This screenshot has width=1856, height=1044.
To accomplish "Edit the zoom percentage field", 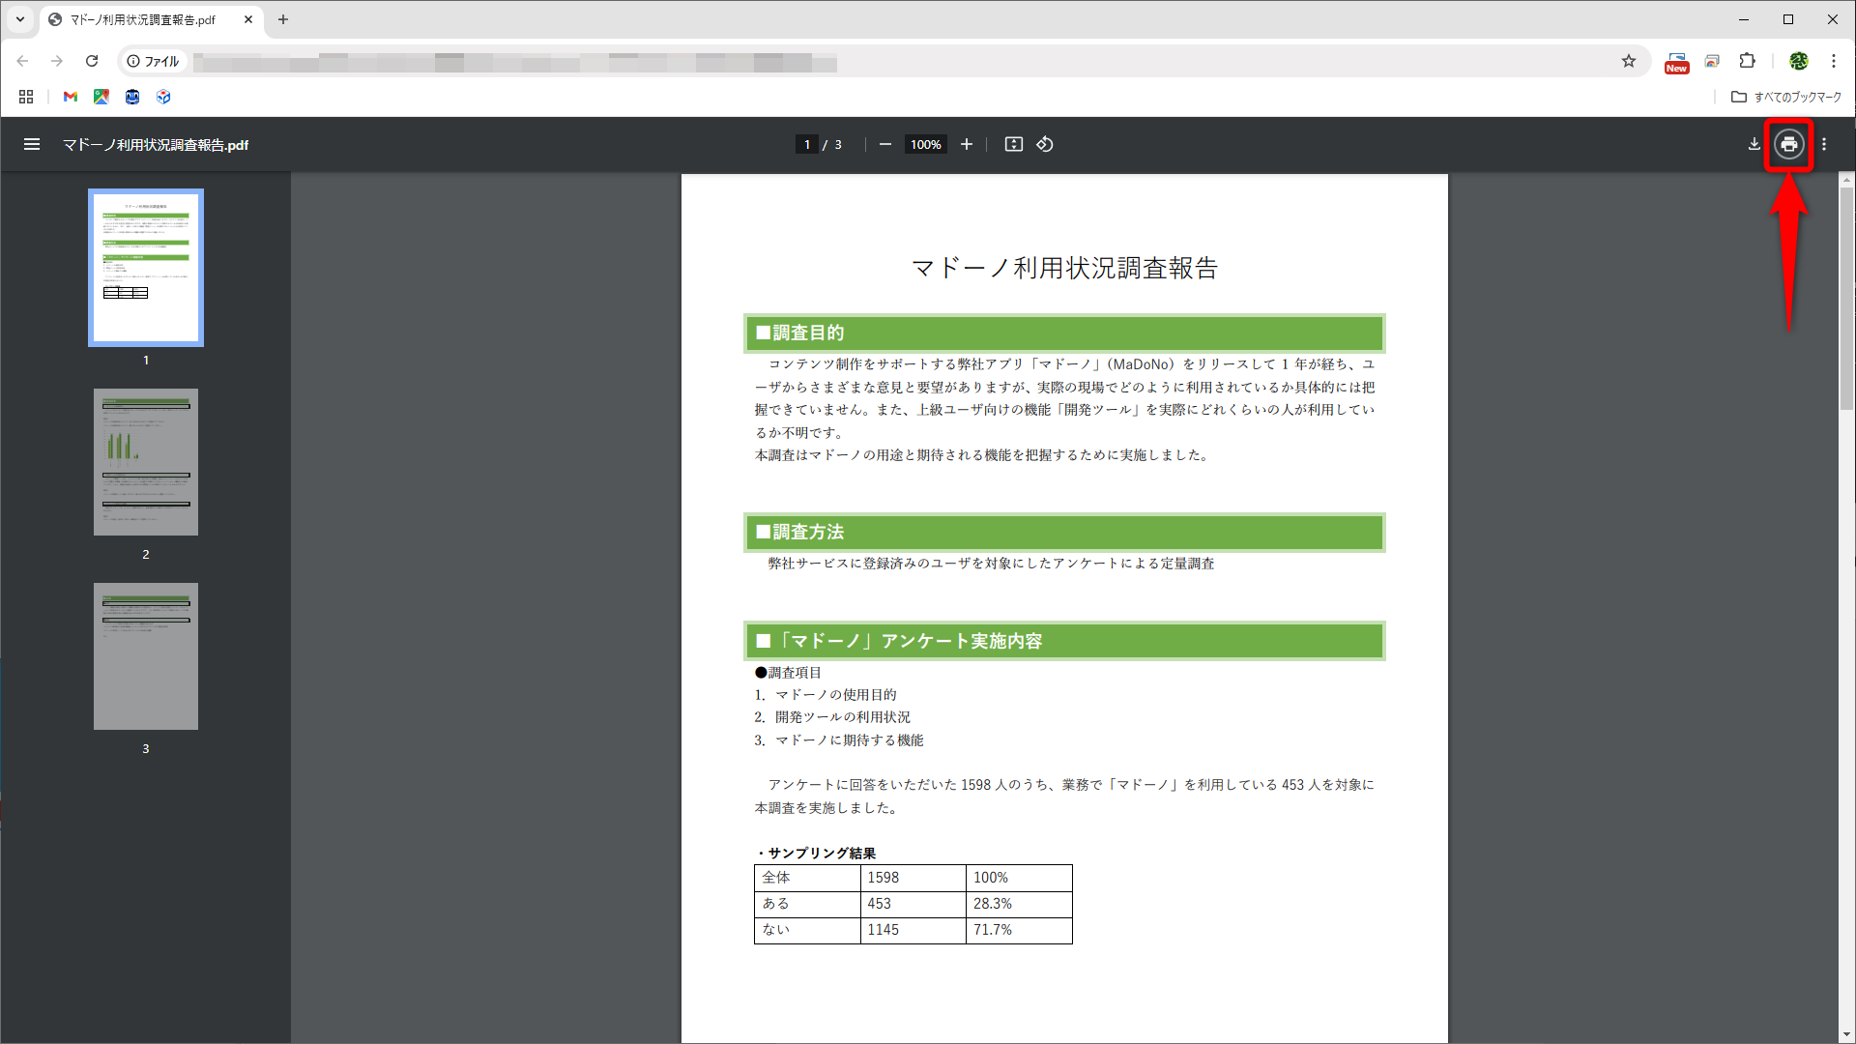I will (x=924, y=144).
